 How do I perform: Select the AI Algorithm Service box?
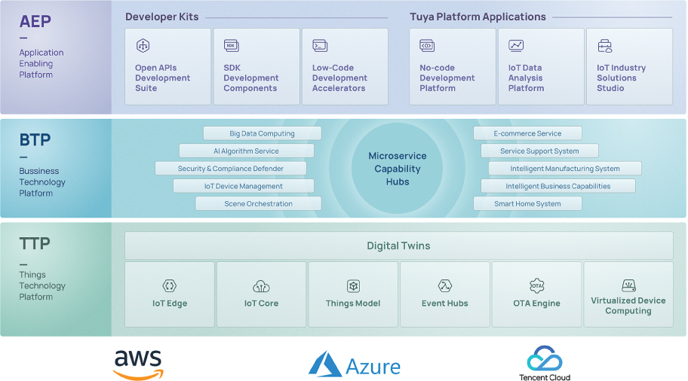pos(246,151)
